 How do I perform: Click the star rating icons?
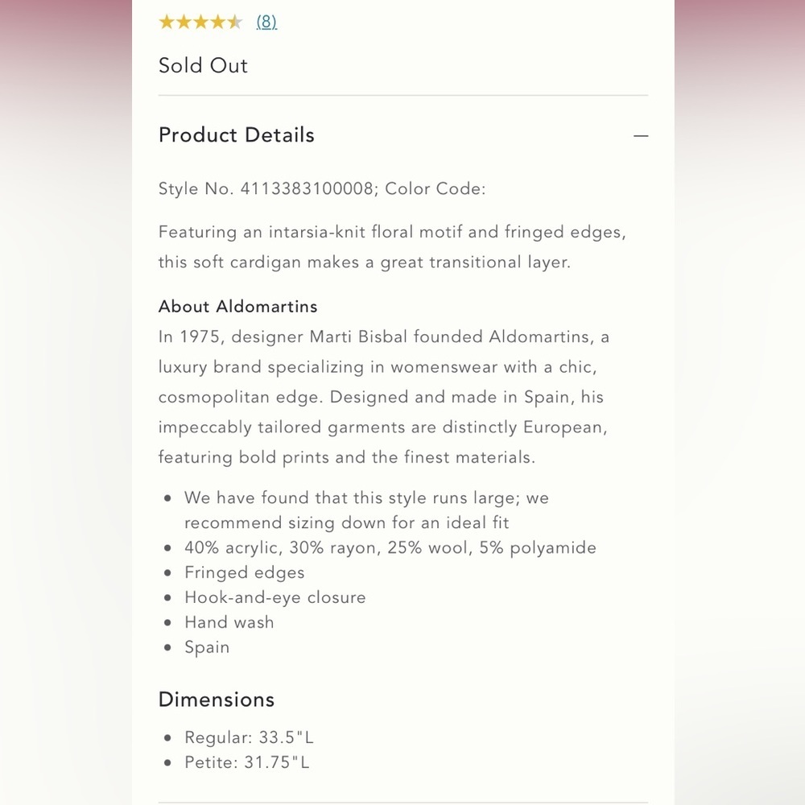coord(200,23)
